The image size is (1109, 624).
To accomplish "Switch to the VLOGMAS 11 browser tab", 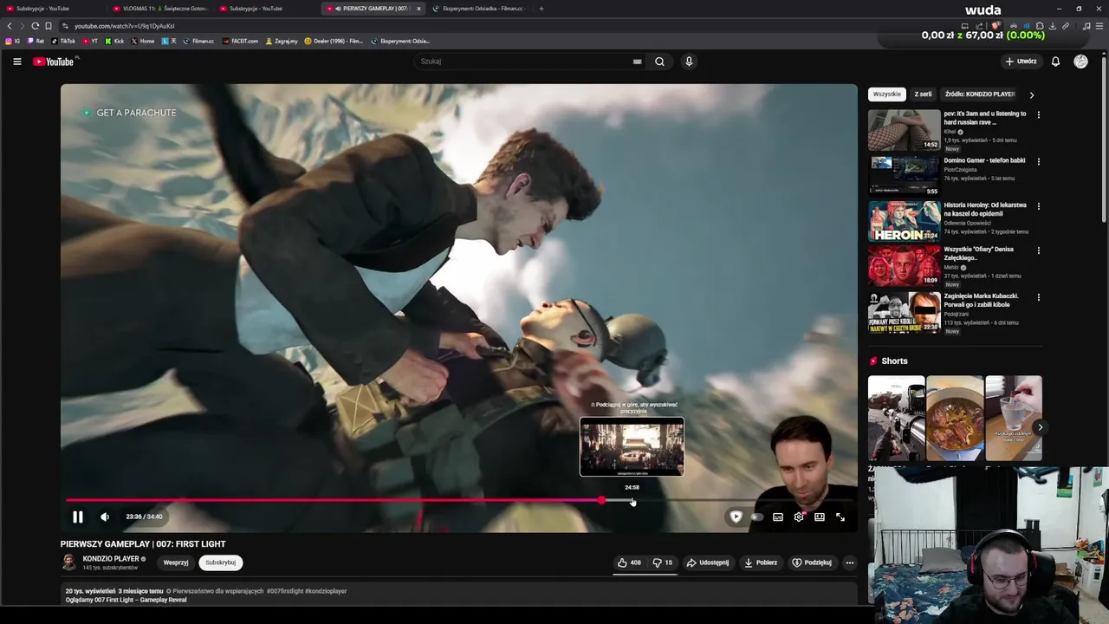I will (160, 9).
